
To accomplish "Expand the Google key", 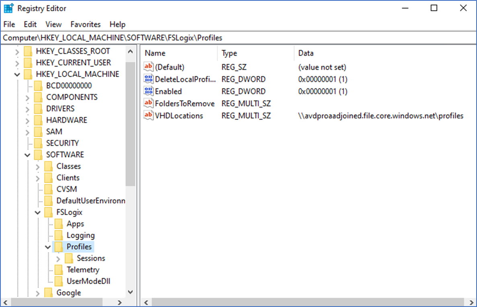I will tap(38, 294).
